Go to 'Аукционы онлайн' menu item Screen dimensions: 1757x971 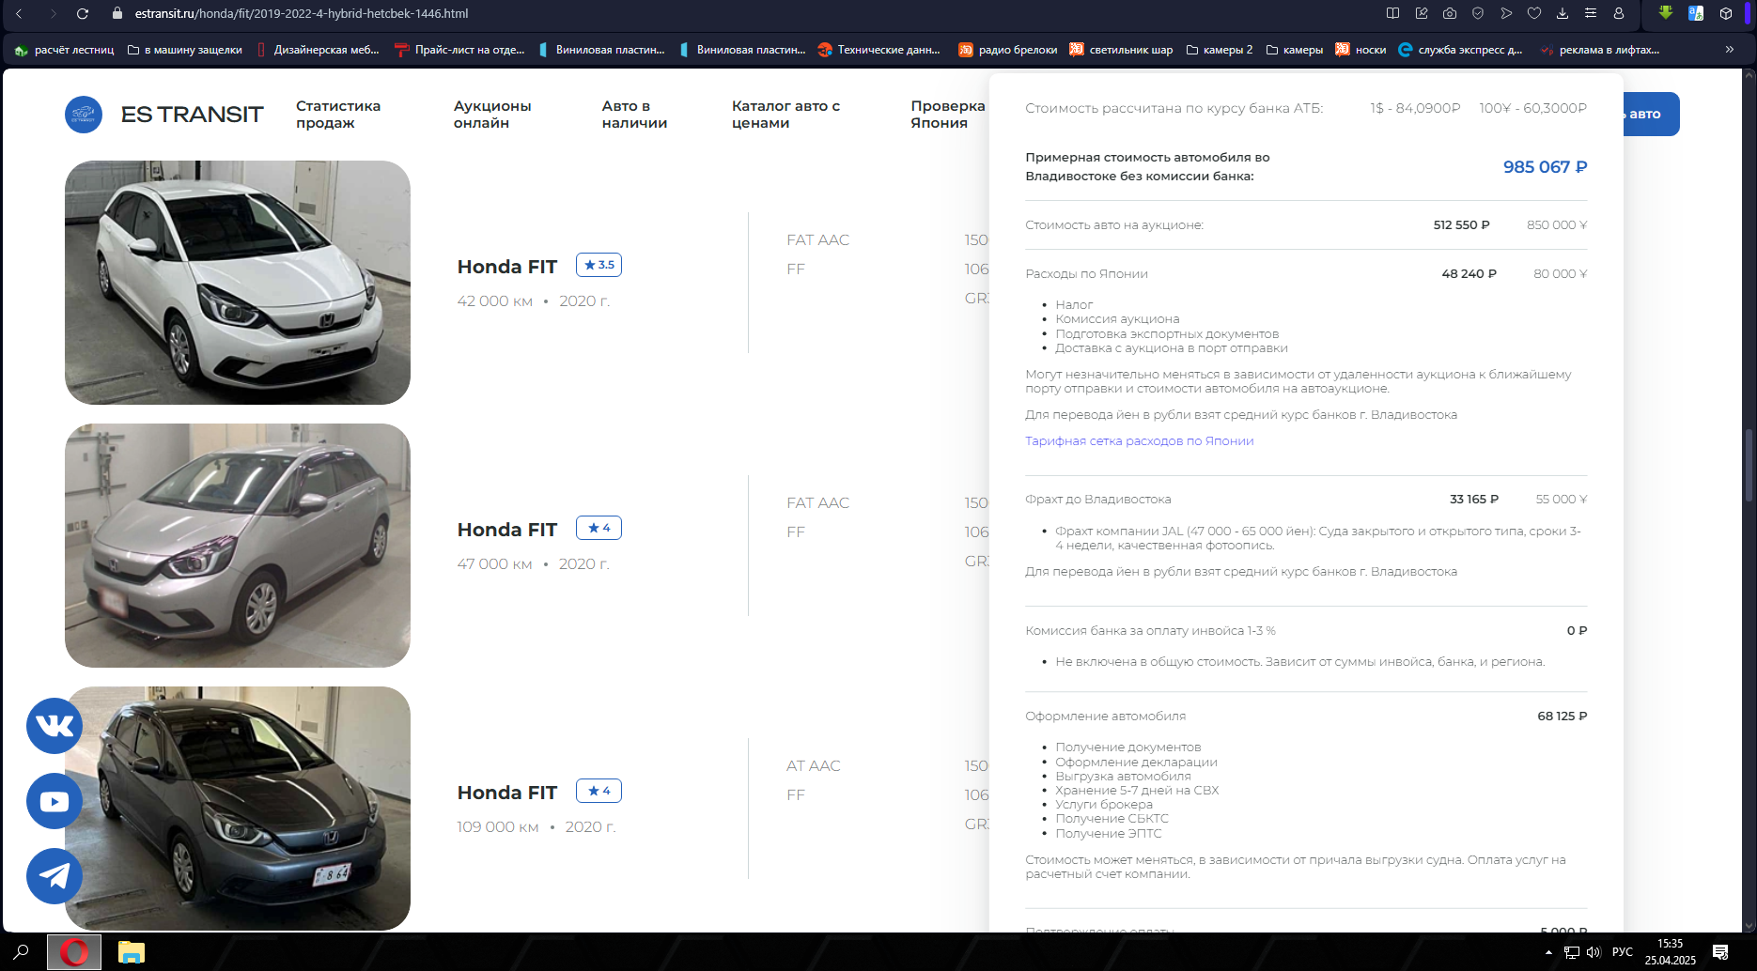tap(492, 115)
